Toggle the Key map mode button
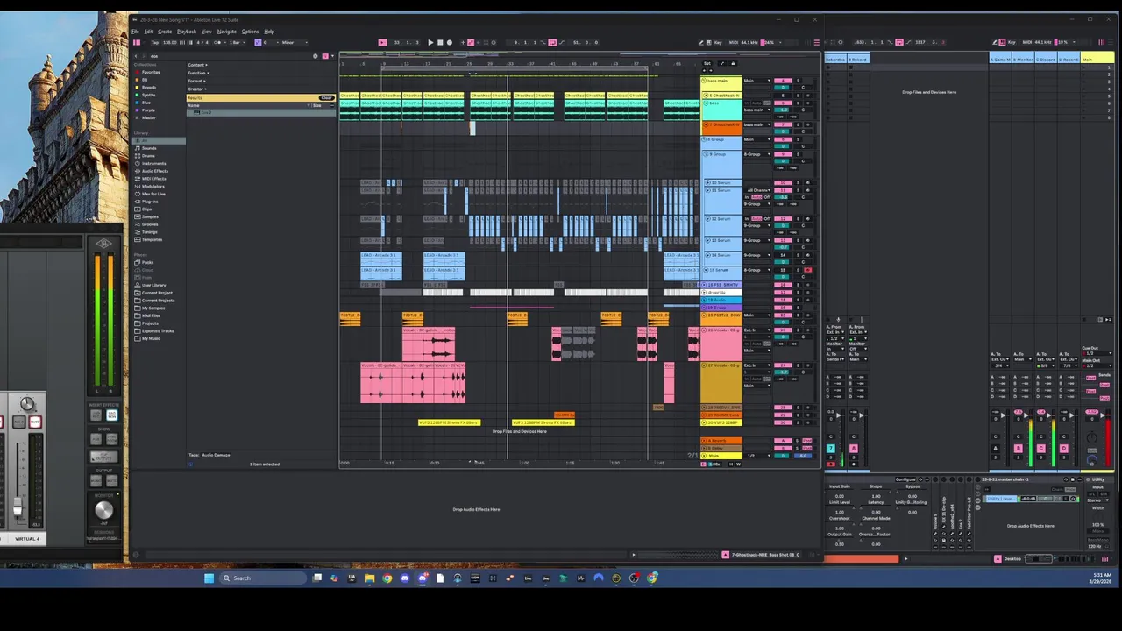This screenshot has height=631, width=1122. tap(718, 42)
